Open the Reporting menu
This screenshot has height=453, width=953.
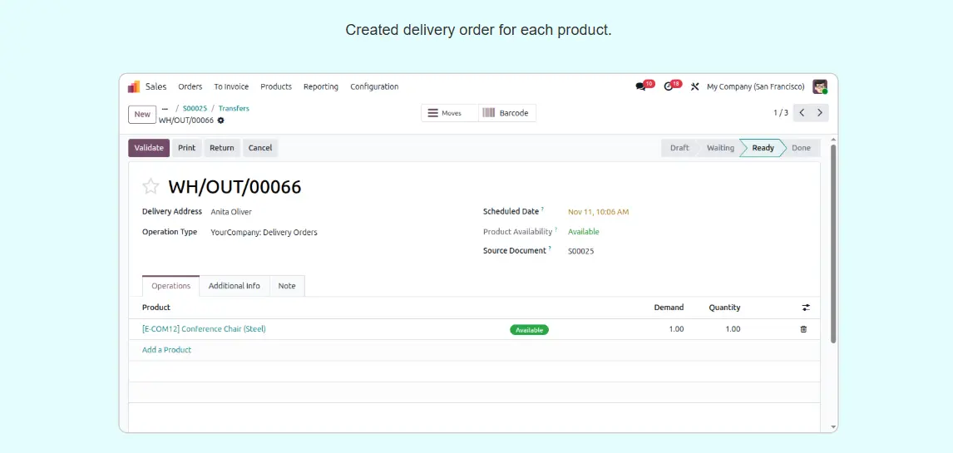[320, 86]
